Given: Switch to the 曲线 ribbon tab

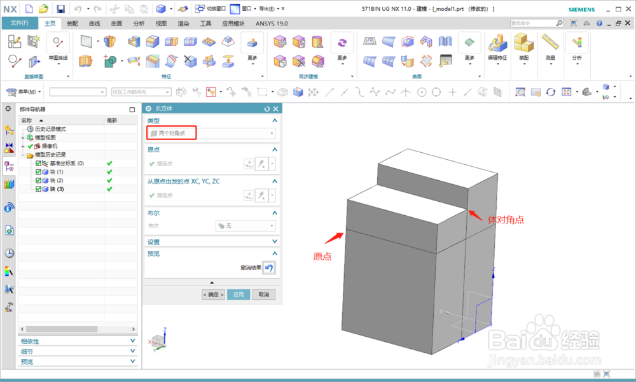Looking at the screenshot, I should point(94,24).
